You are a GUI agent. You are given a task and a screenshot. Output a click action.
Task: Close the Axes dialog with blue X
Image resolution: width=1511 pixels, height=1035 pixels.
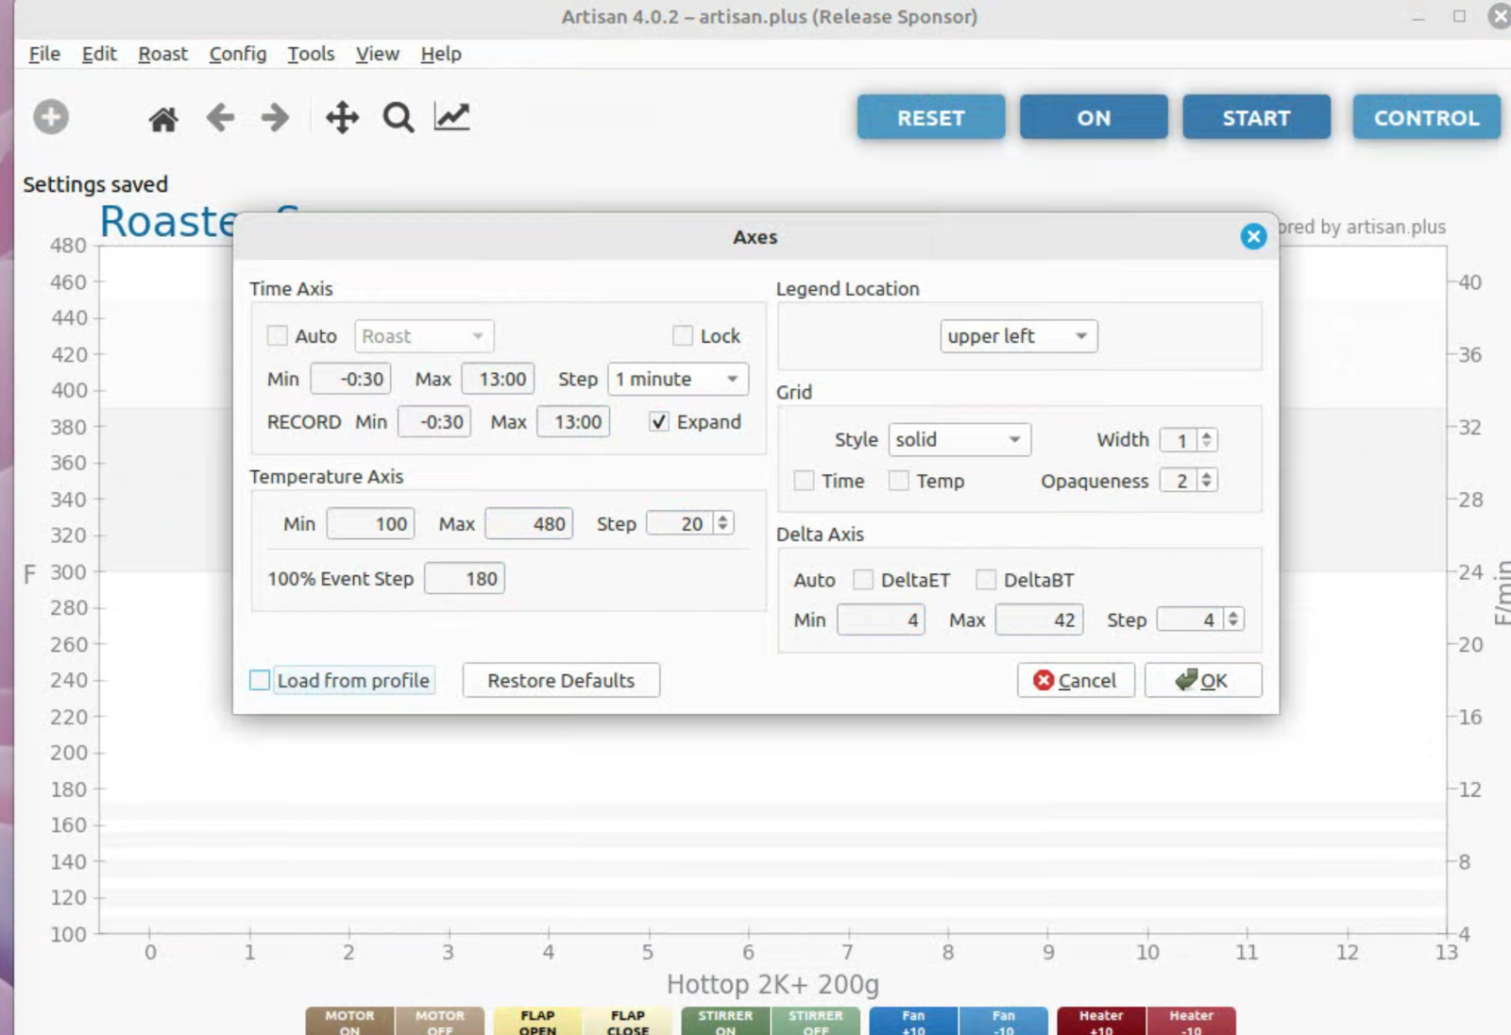tap(1253, 236)
